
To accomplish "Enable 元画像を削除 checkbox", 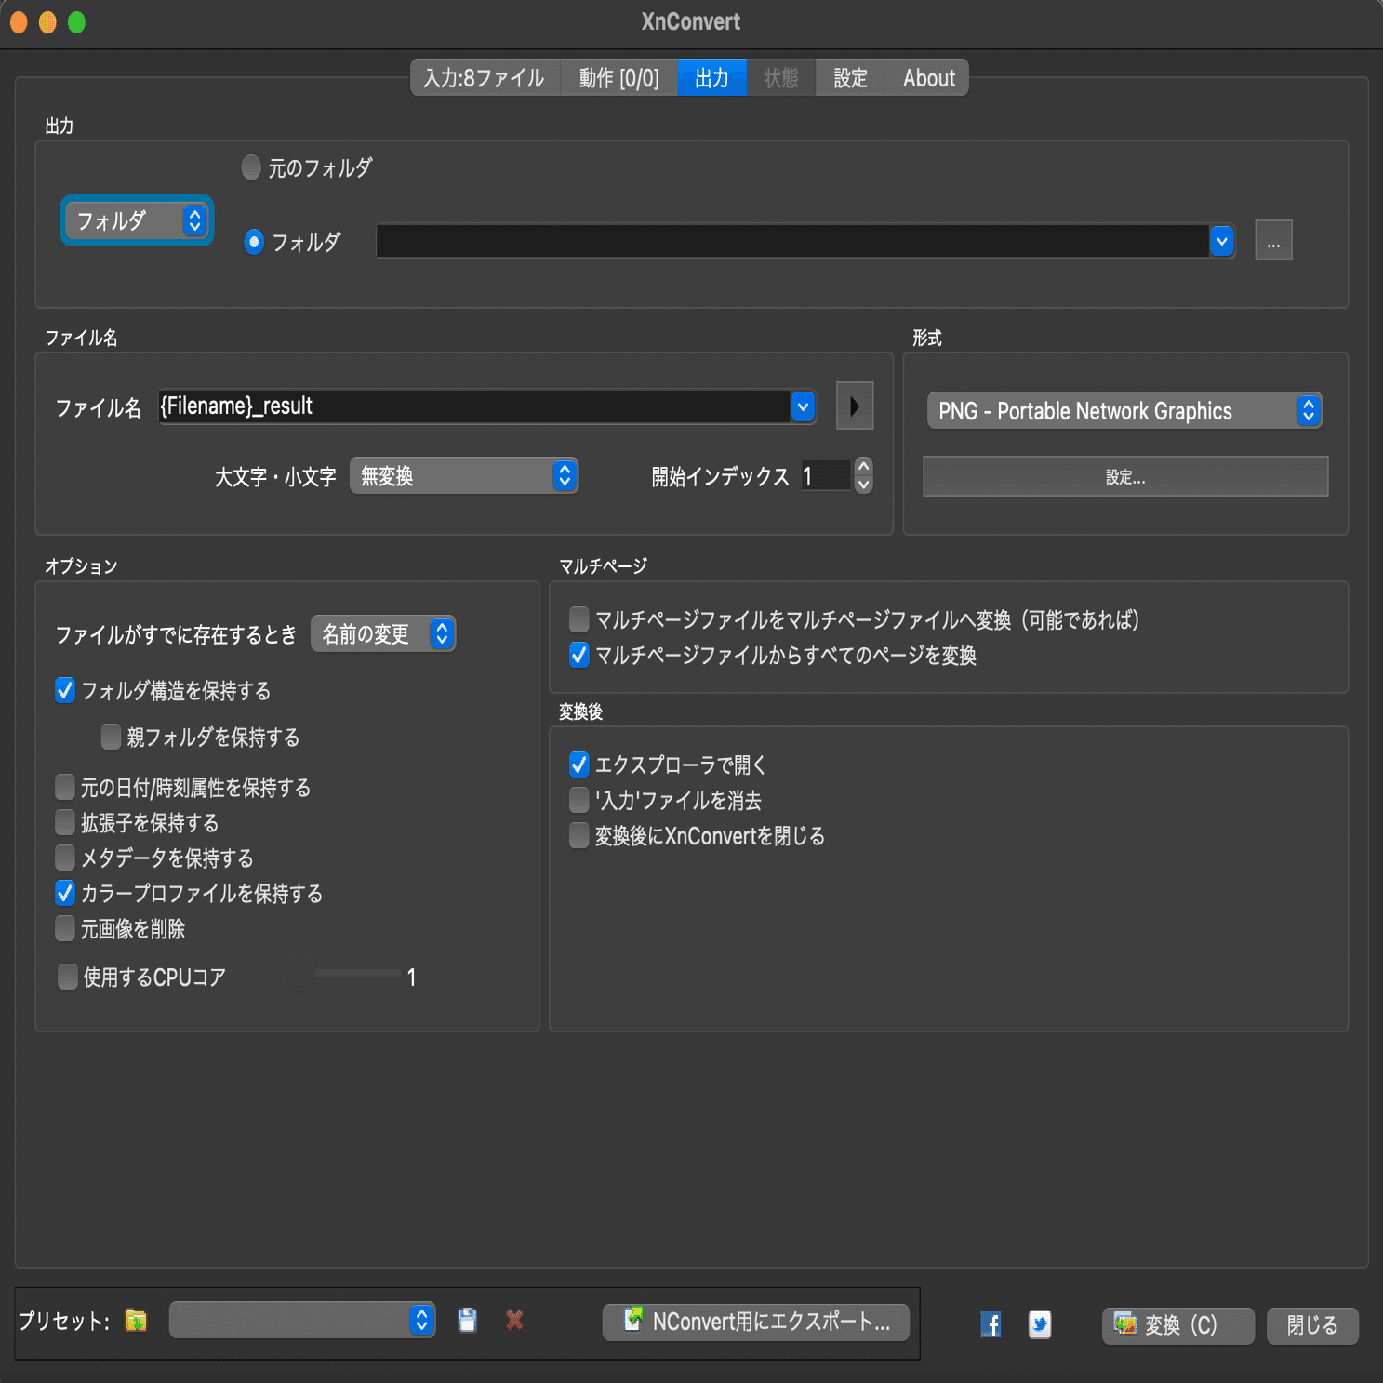I will [x=65, y=928].
